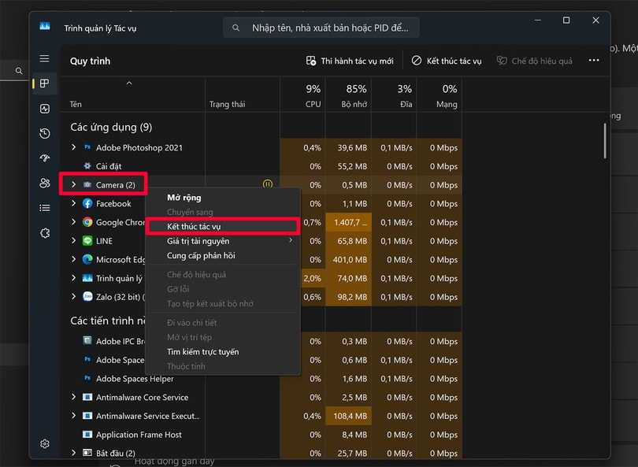Click the three-dot more options button
Viewport: 638px width, 467px height.
point(594,61)
